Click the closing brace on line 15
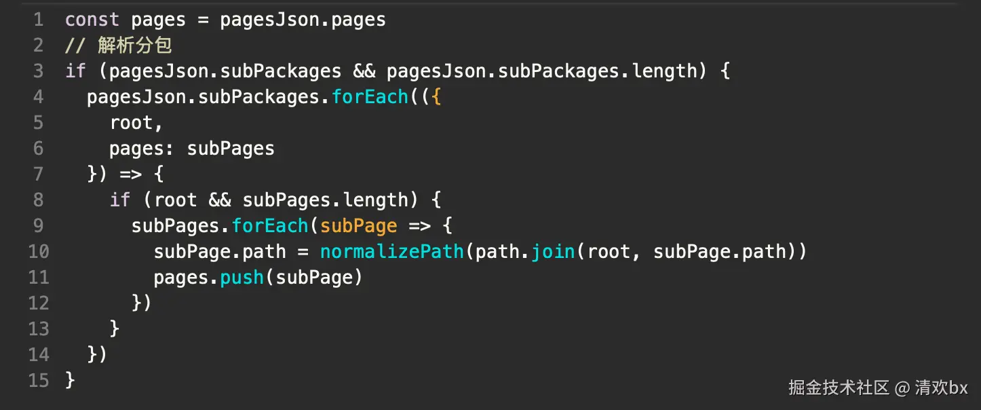 [70, 380]
